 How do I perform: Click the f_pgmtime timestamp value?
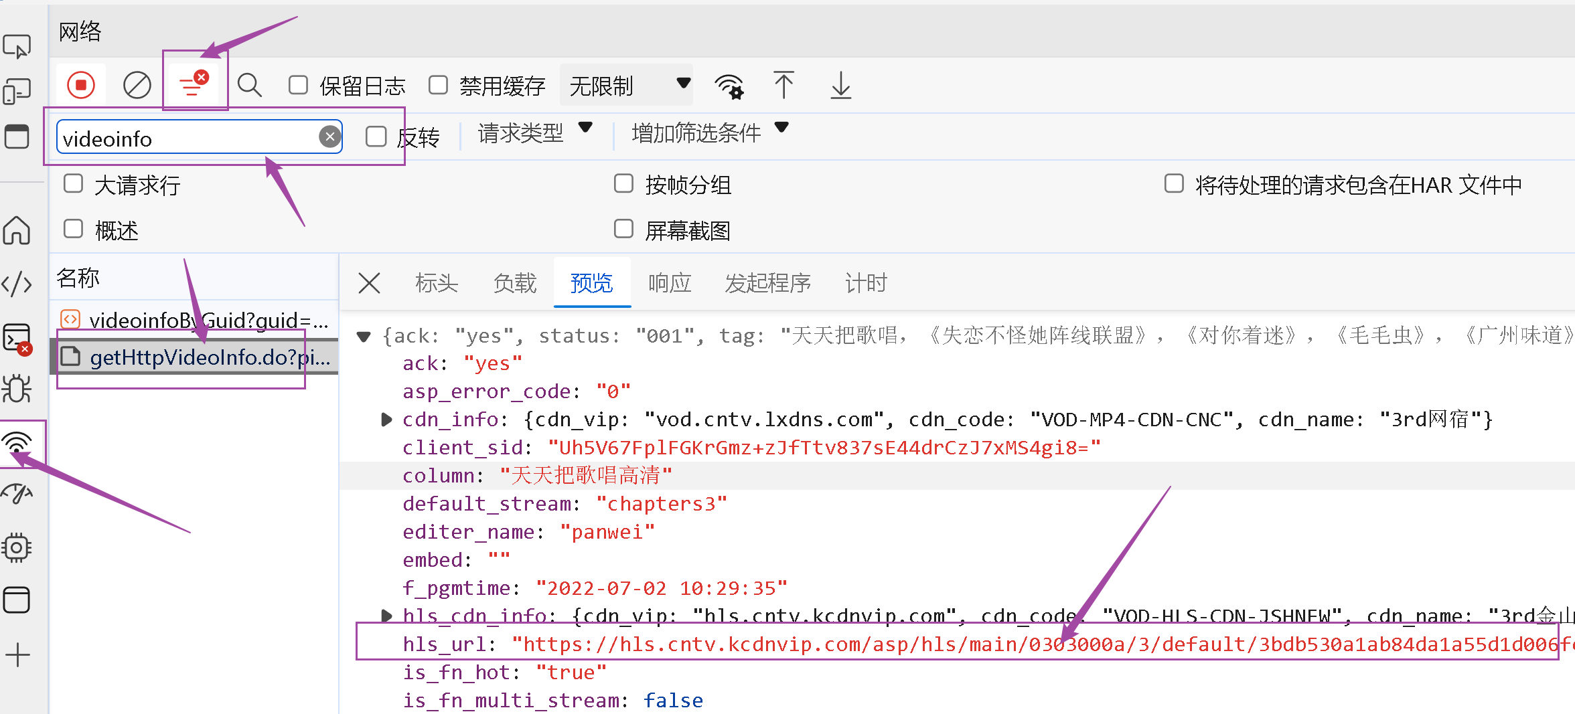click(662, 588)
